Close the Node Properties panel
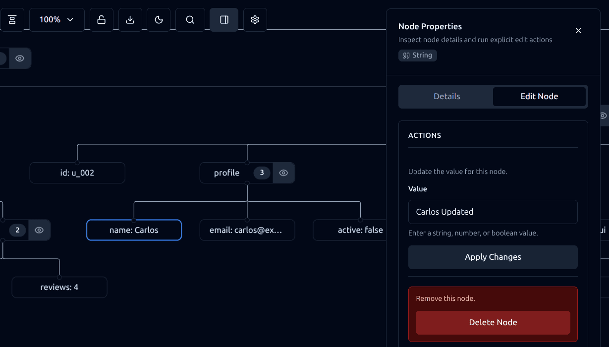 (x=578, y=31)
